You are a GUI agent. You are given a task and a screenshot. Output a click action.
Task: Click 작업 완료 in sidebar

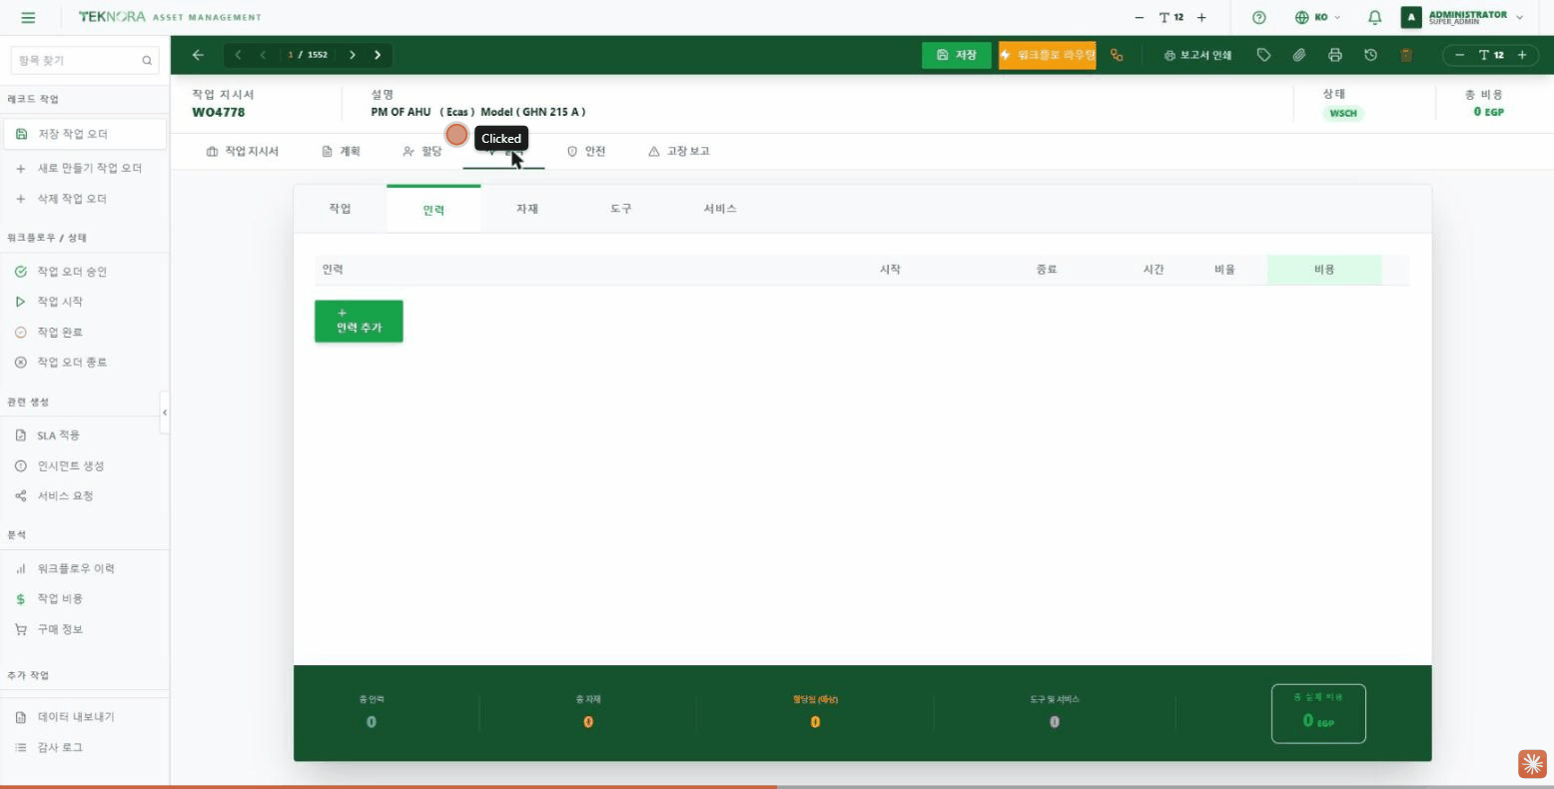[85, 332]
